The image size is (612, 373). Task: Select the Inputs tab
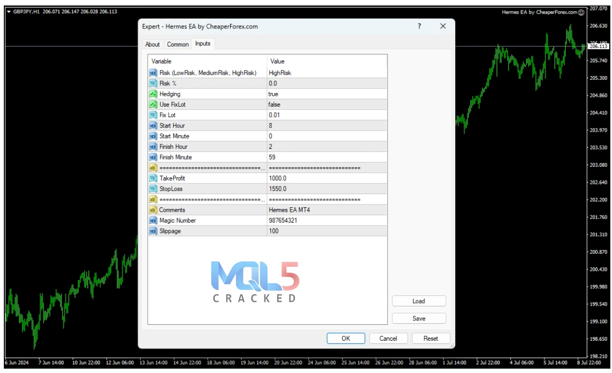point(203,44)
